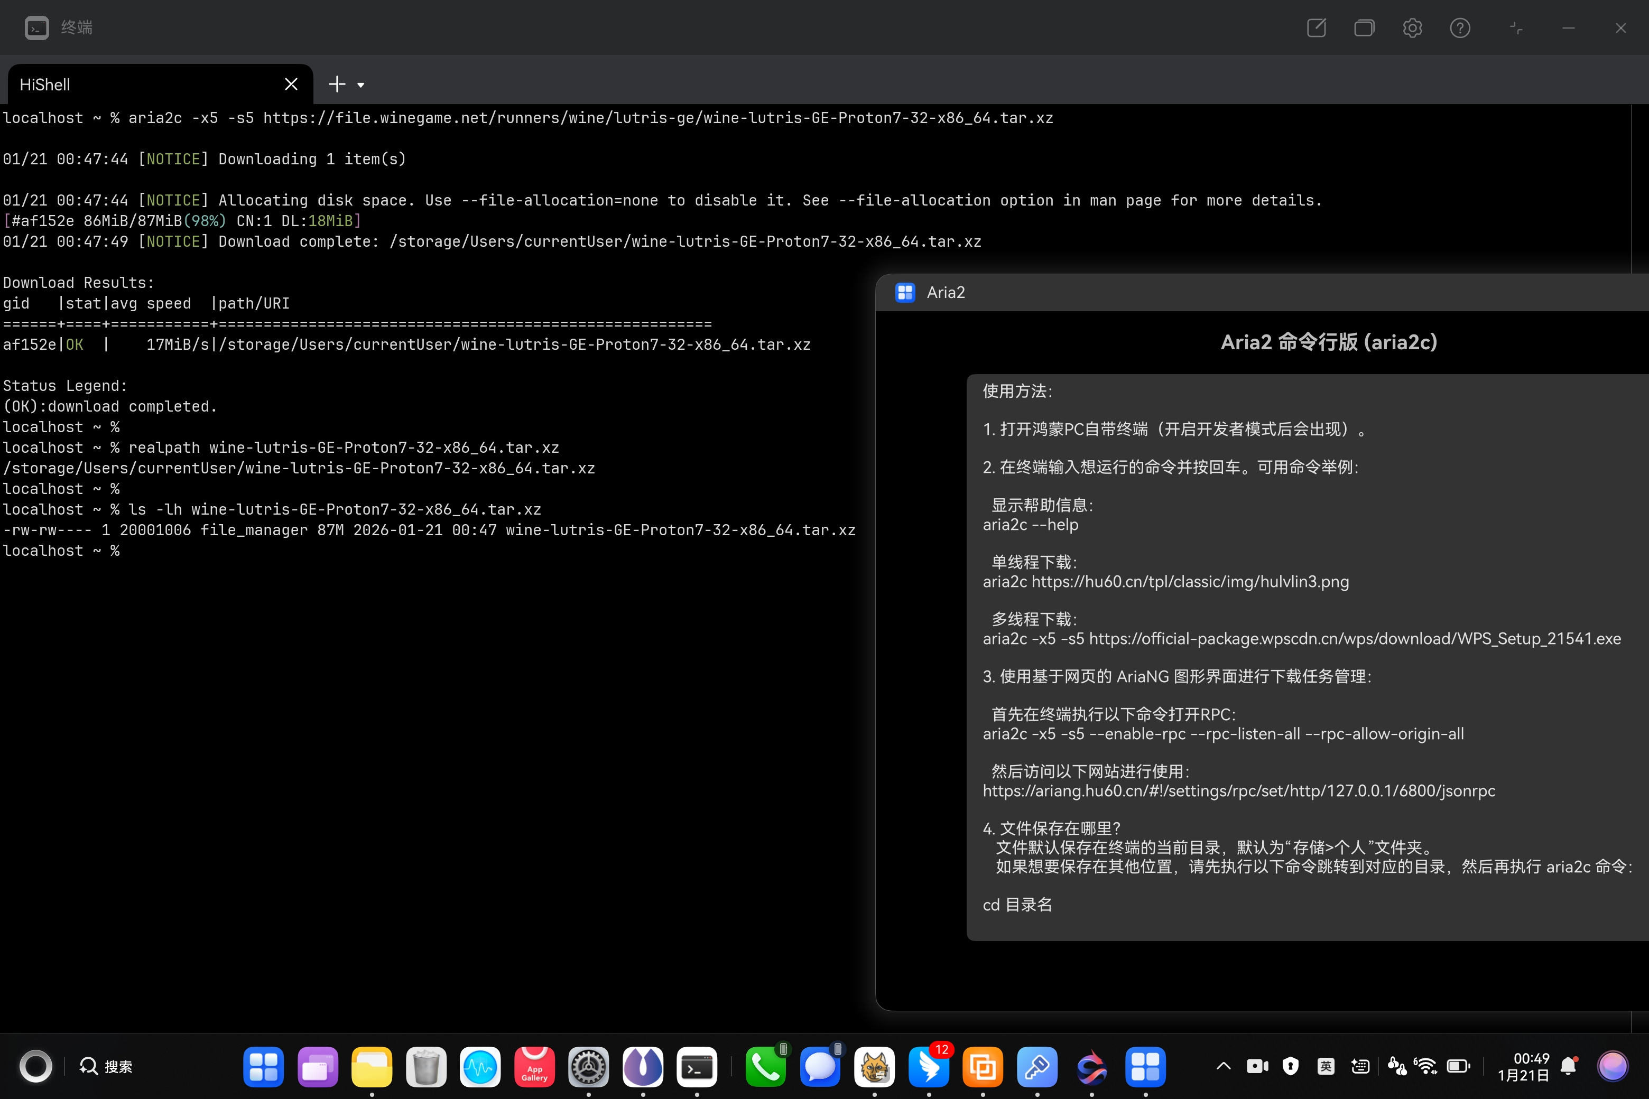
Task: Click the 'Aria2 命令行版 (aria2c)' heading
Action: point(1329,342)
